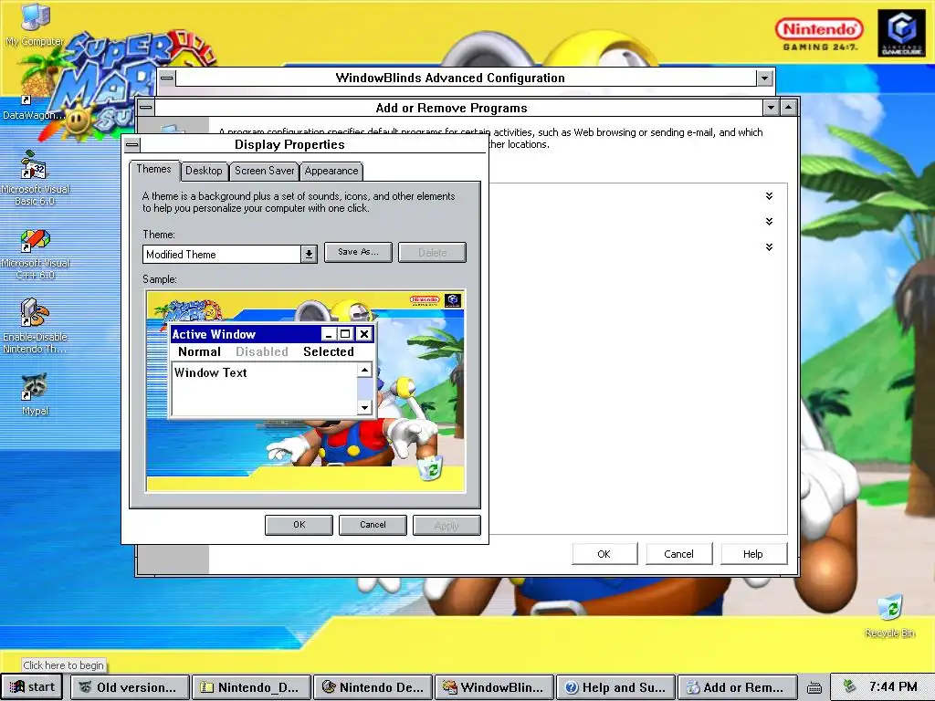Click the system tray icon beside clock

tap(849, 686)
